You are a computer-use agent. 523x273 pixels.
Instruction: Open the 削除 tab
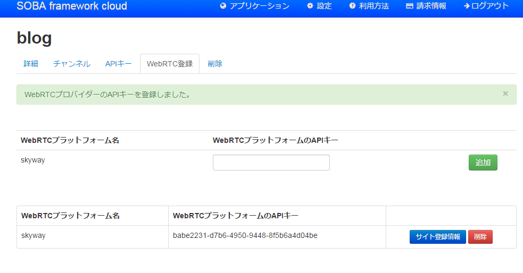(x=215, y=64)
